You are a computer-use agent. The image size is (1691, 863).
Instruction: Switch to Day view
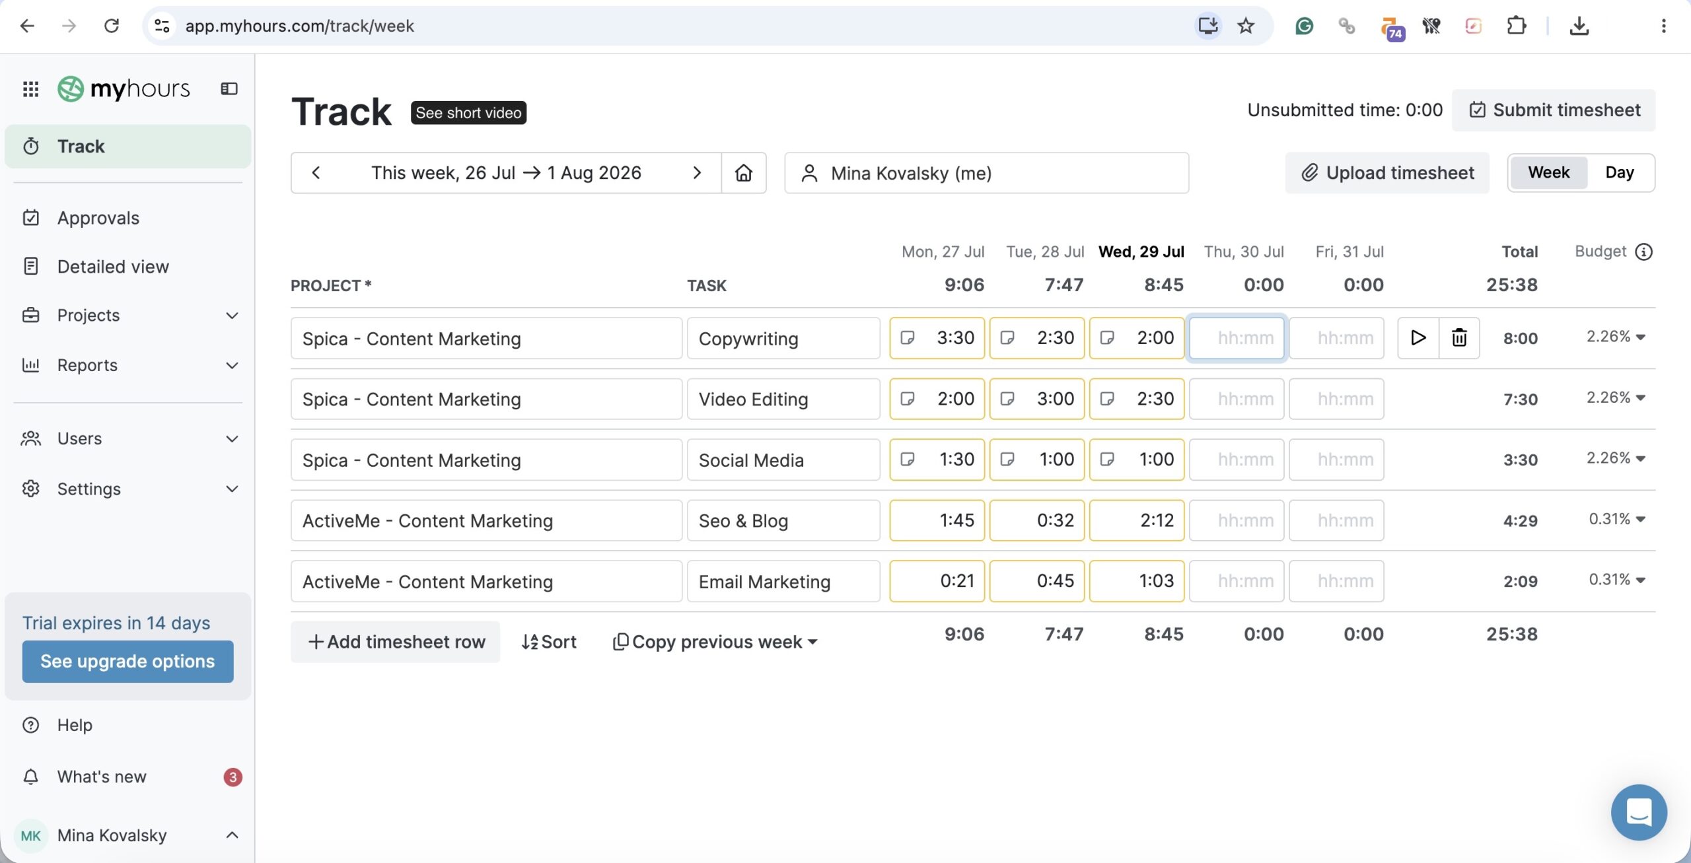(1620, 173)
